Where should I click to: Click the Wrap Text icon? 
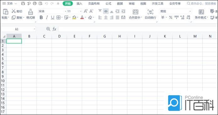click(x=150, y=12)
